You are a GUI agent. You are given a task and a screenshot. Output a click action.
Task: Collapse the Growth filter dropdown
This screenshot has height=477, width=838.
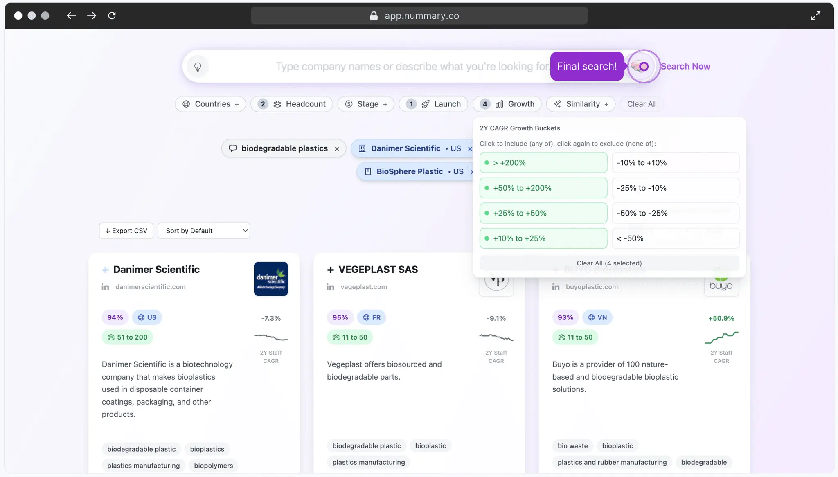507,104
